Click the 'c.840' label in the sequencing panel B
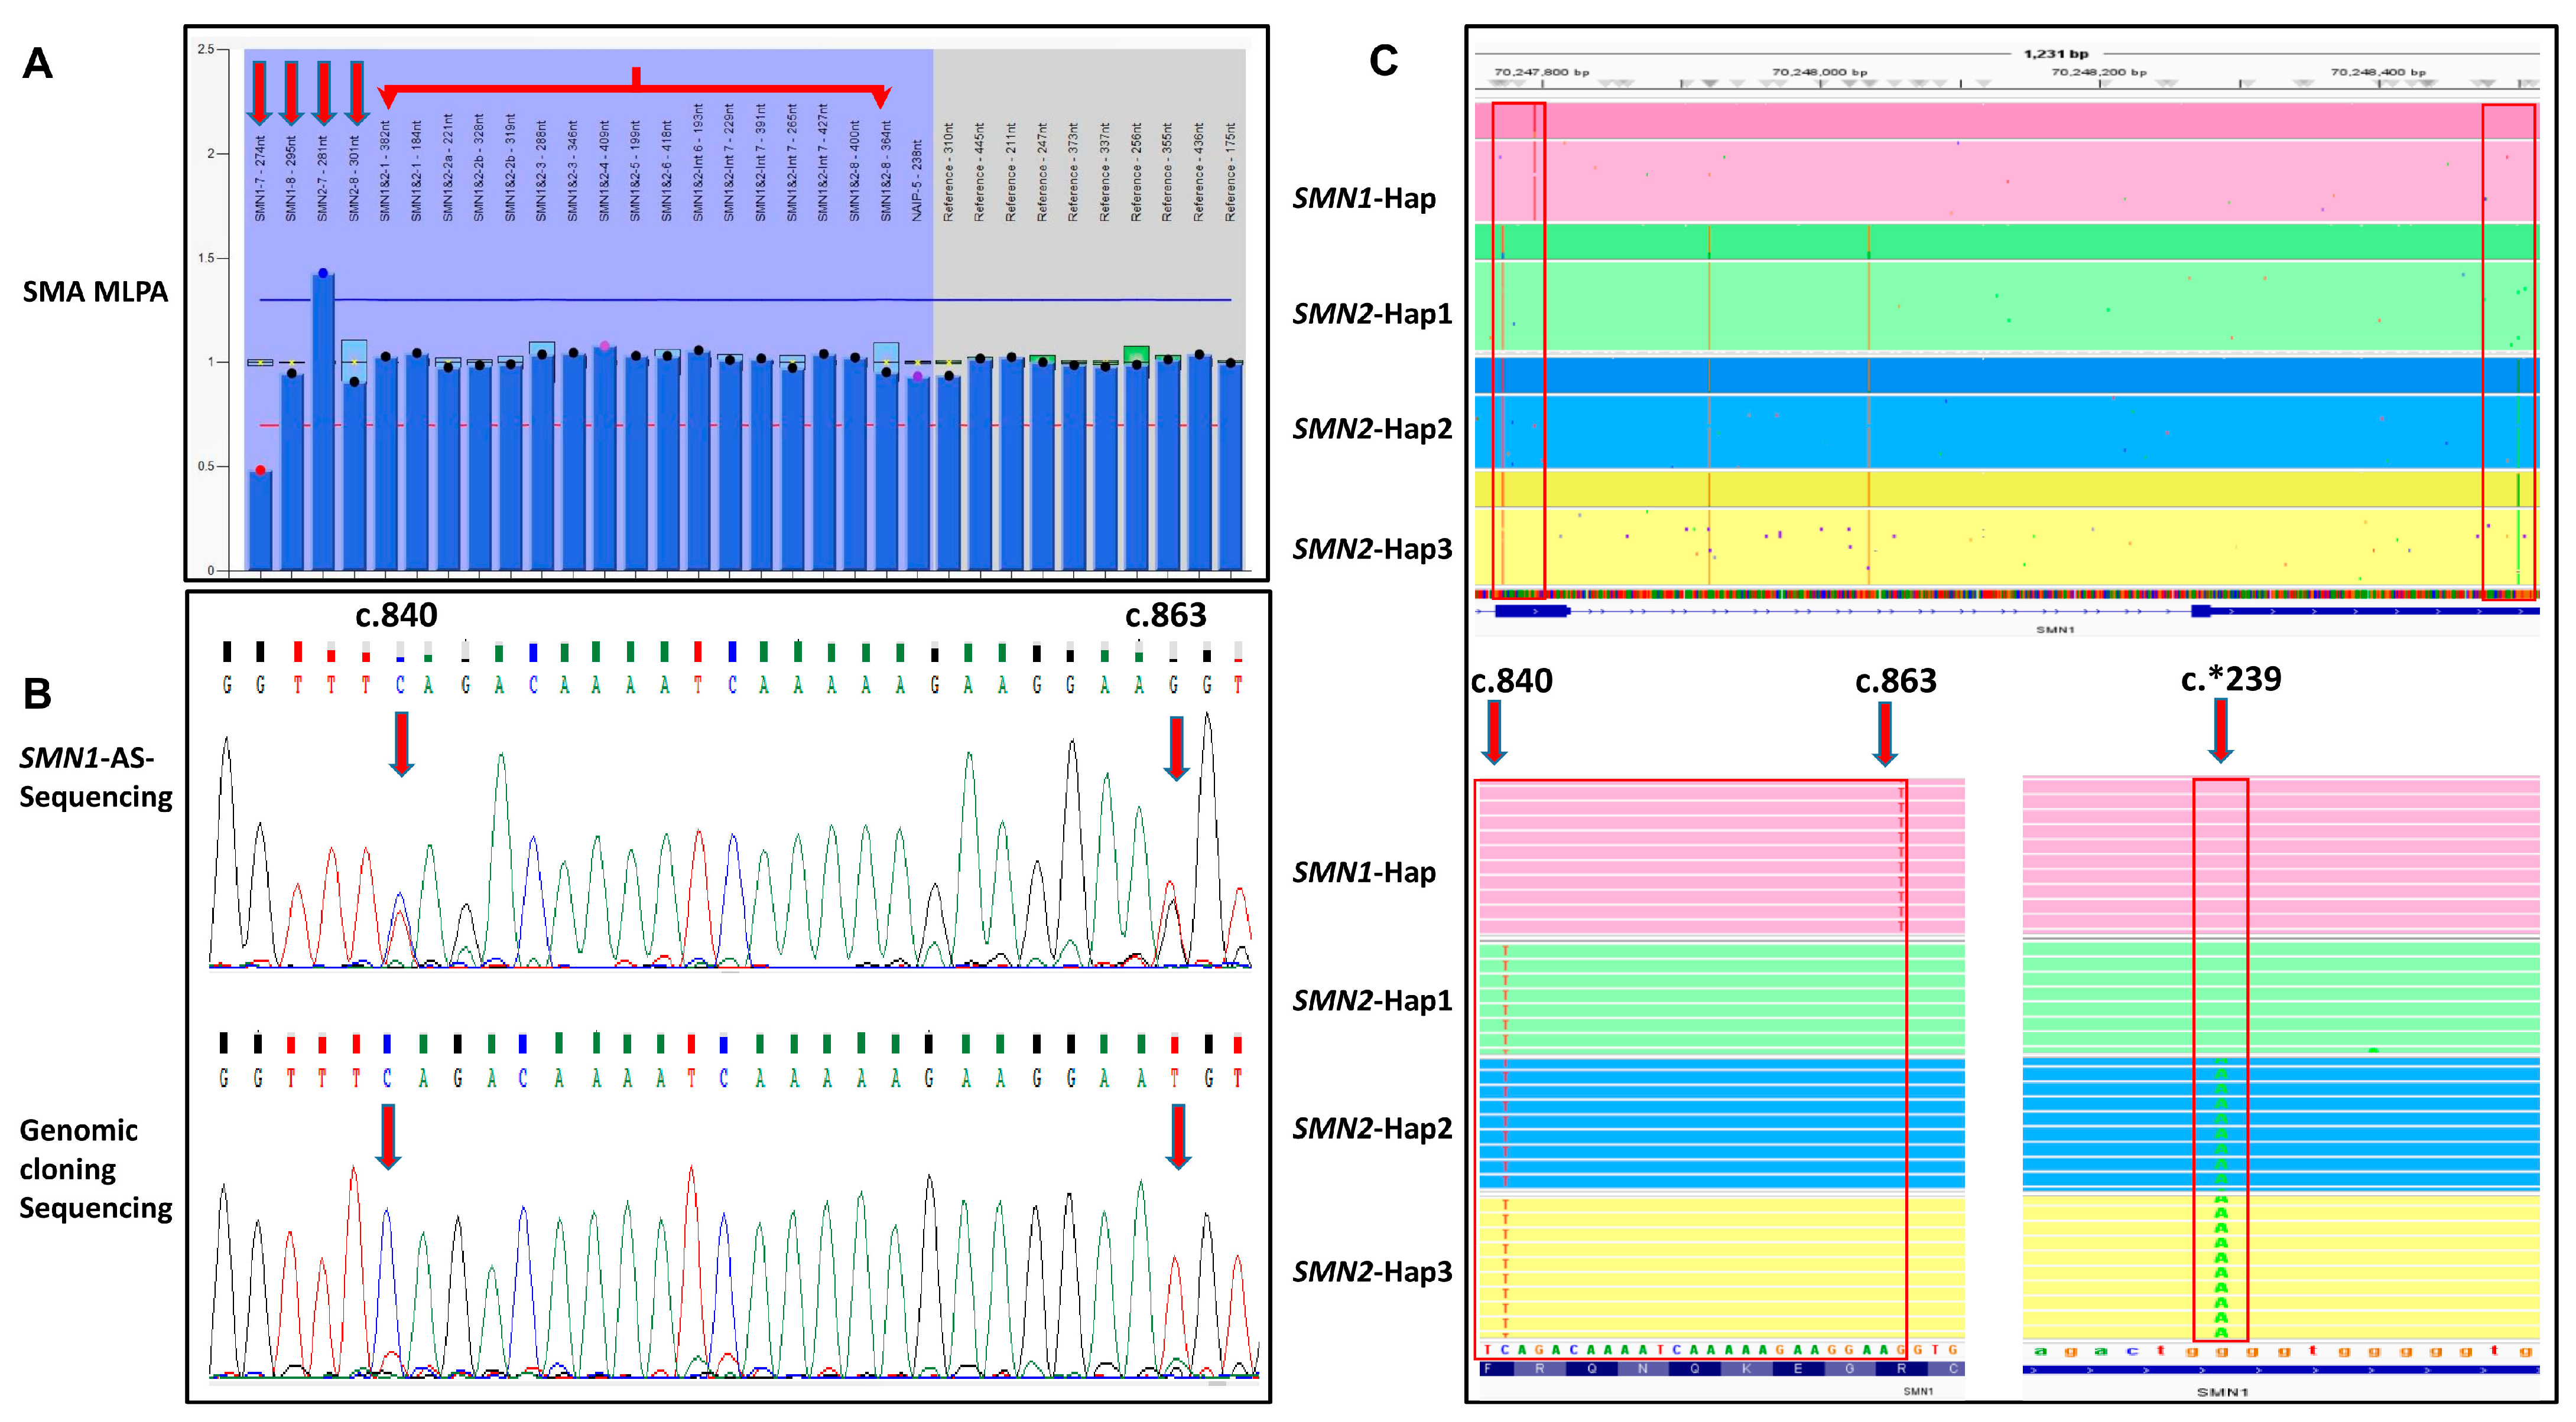Image resolution: width=2576 pixels, height=1422 pixels. (x=396, y=615)
